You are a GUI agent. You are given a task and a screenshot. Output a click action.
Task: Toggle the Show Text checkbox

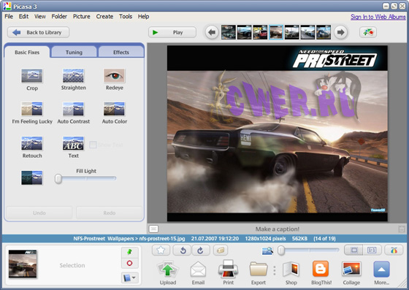(93, 145)
